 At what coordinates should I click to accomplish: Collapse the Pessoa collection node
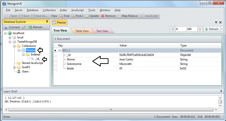[19, 51]
